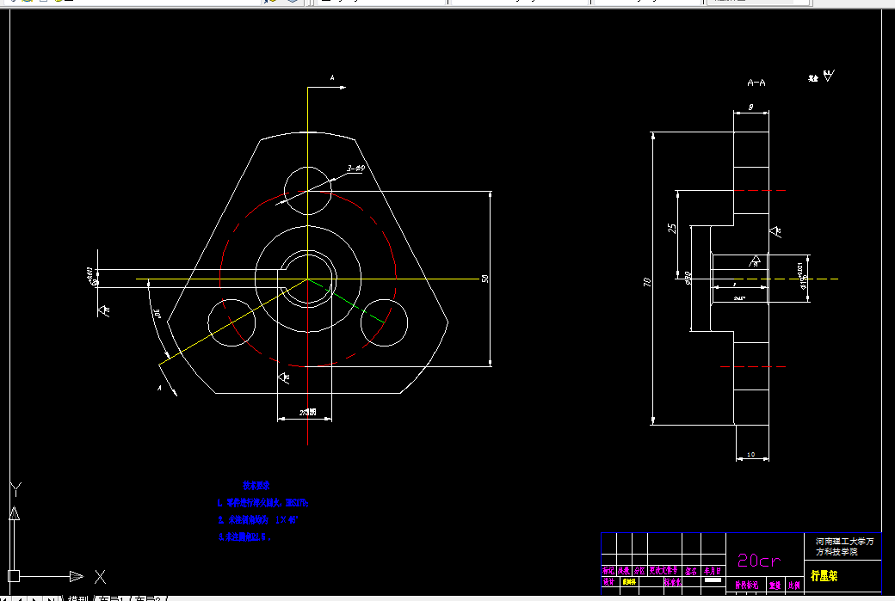Select technical requirement line 1 about HRC

pos(262,503)
